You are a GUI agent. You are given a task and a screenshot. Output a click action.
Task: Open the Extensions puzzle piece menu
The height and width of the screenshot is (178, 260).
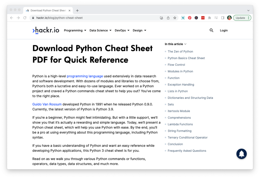[209, 18]
